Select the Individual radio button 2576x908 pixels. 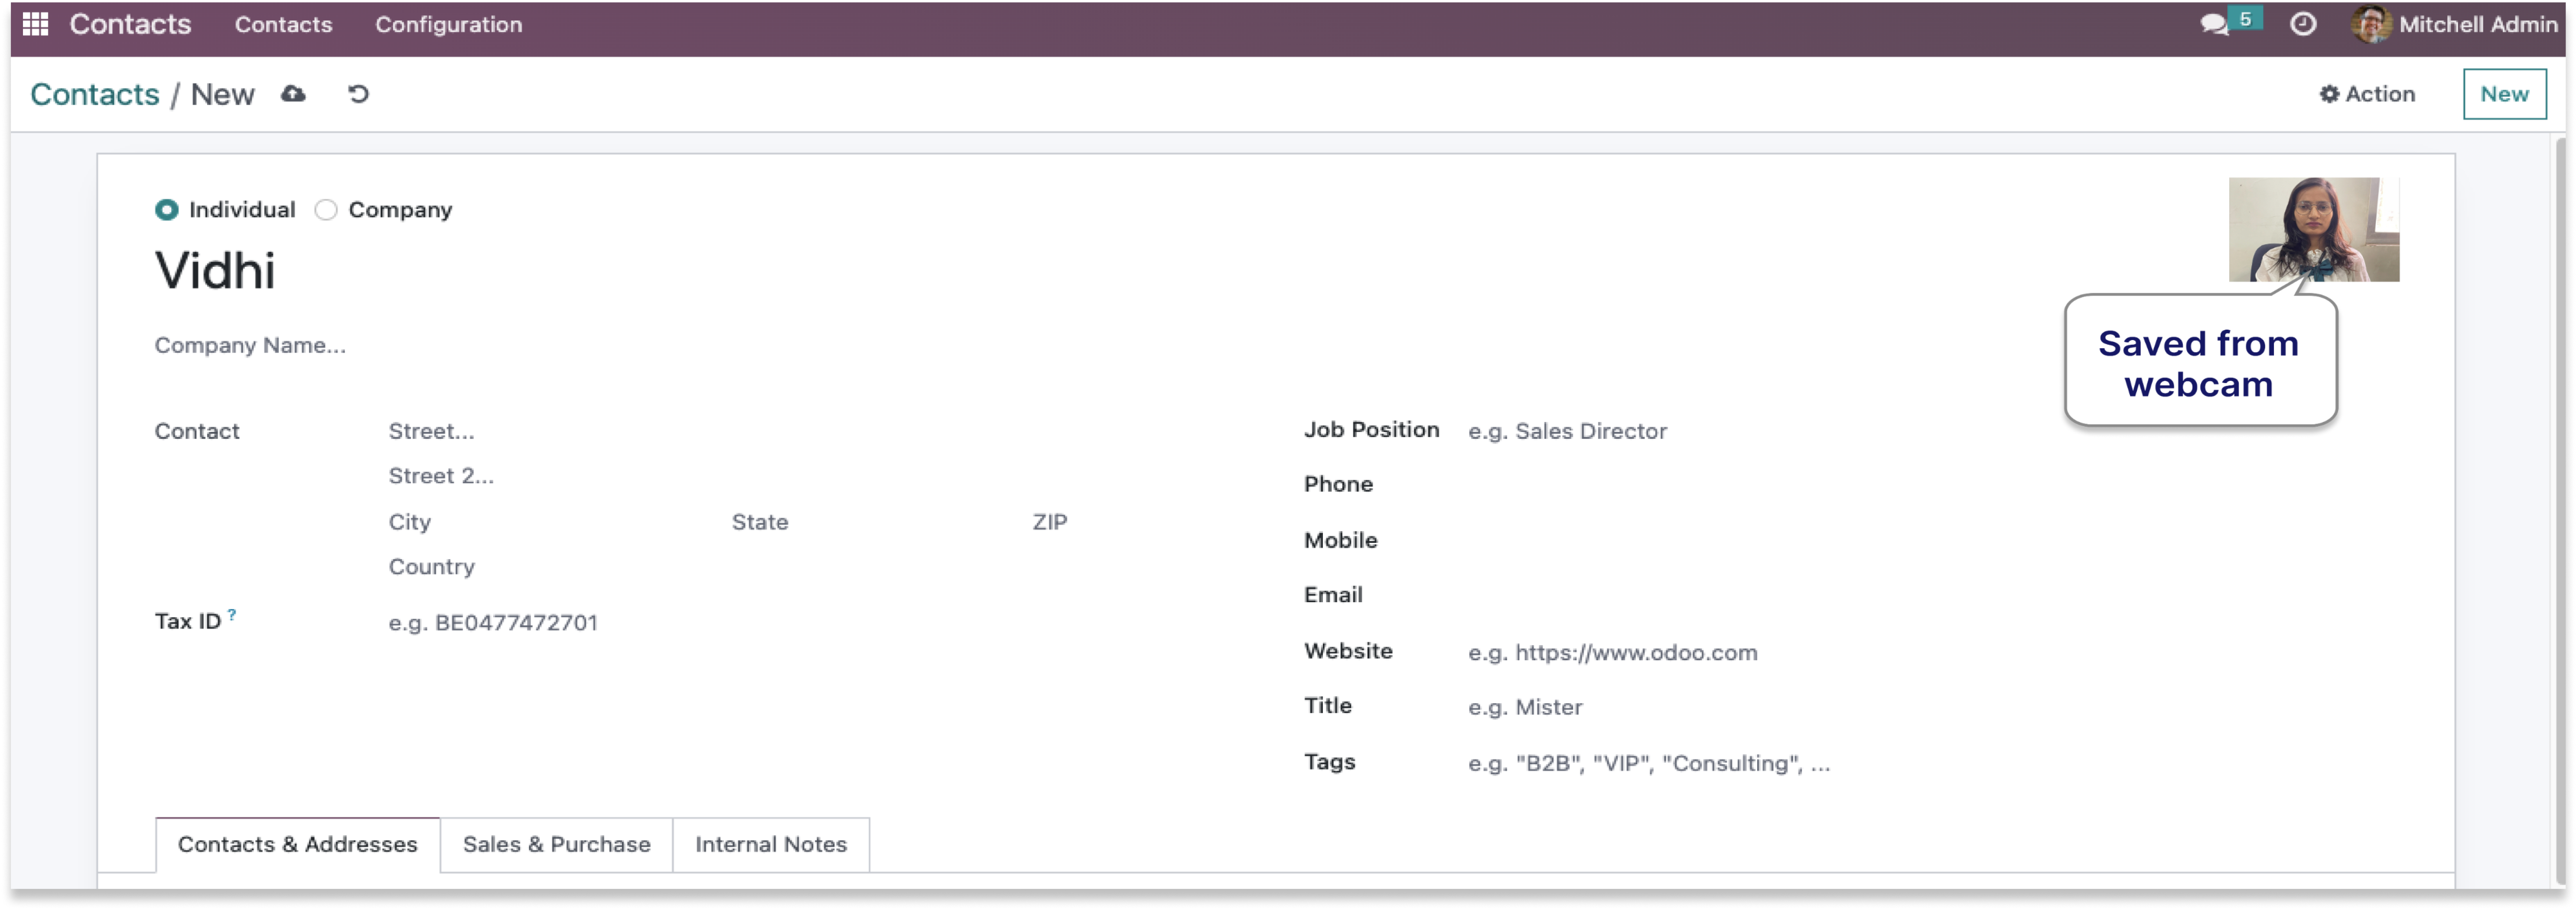click(x=167, y=210)
